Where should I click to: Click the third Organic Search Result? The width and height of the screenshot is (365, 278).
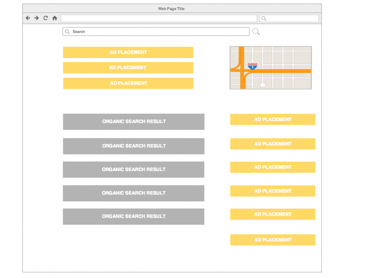[x=134, y=170]
